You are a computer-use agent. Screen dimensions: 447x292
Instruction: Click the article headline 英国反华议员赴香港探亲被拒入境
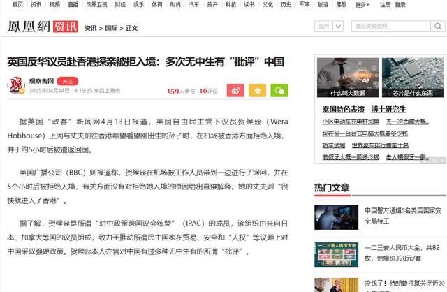[146, 62]
